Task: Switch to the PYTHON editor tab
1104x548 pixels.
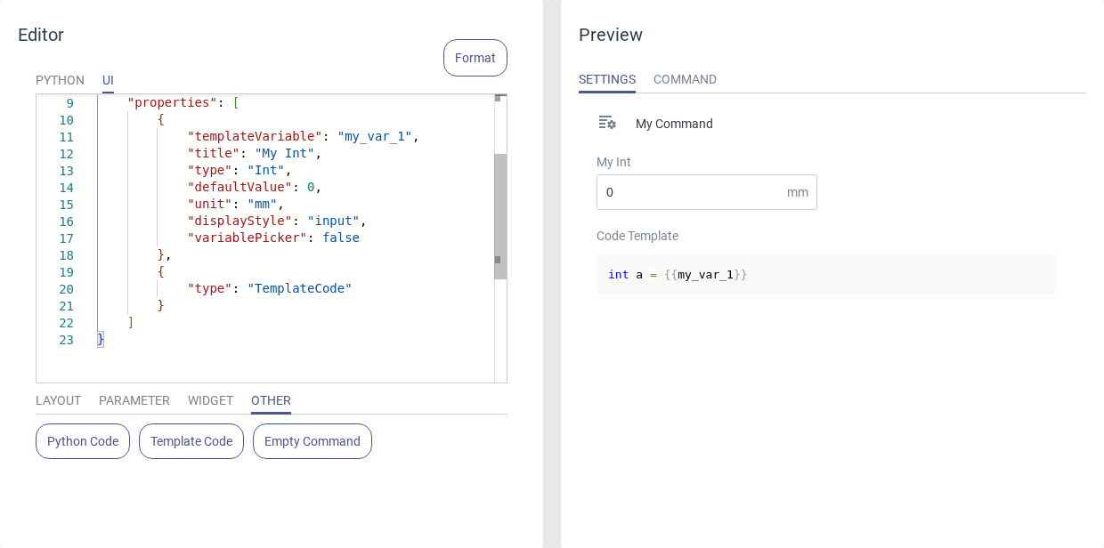Action: (x=60, y=80)
